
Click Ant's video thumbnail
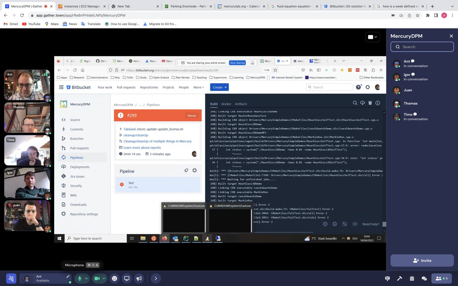(x=27, y=85)
